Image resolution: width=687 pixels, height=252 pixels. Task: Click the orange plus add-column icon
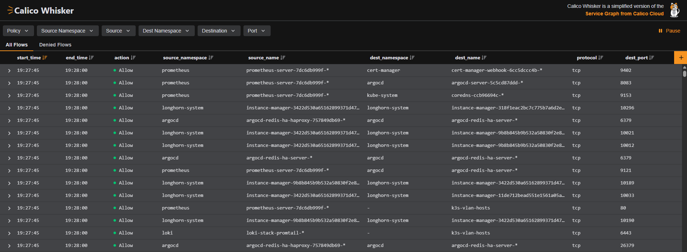click(x=681, y=58)
